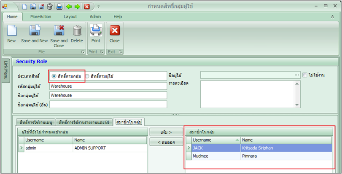342x174 pixels.
Task: Click green back arrow in quick access toolbar
Action: [69, 6]
